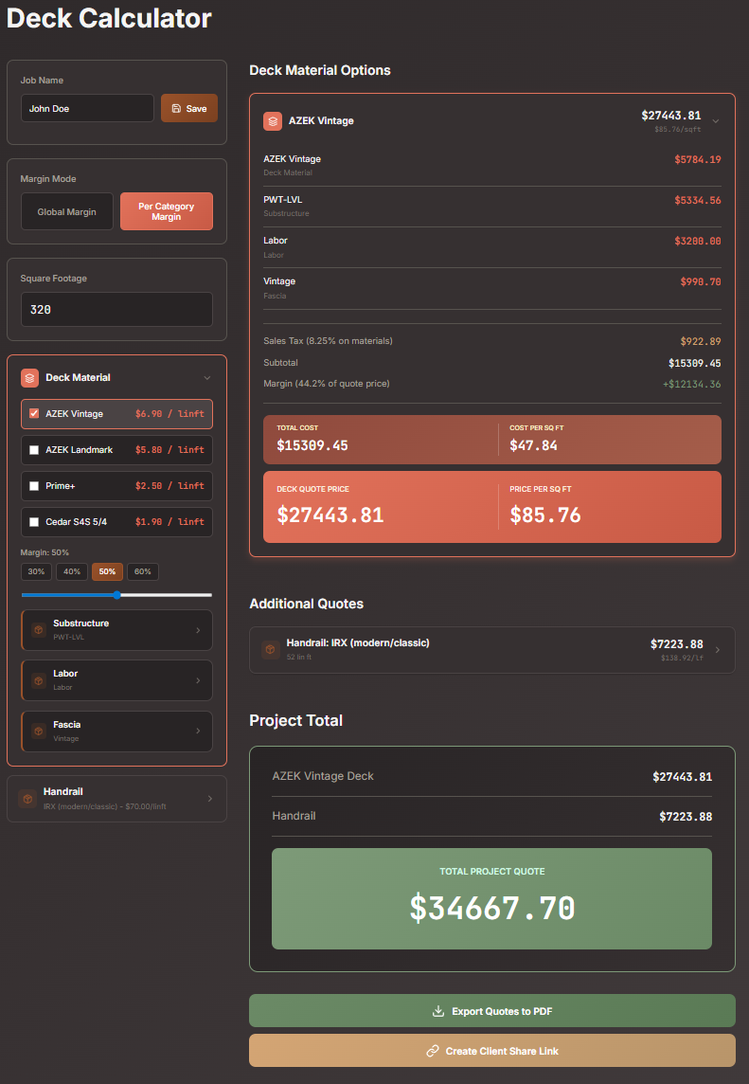The width and height of the screenshot is (749, 1084).
Task: Save the job name
Action: [189, 109]
